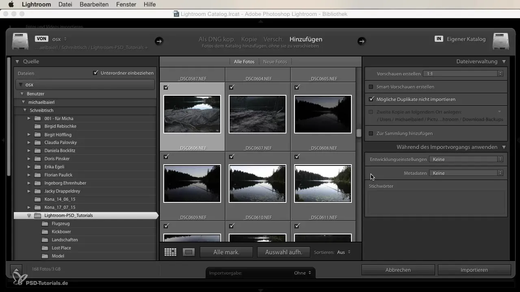The image size is (520, 292).
Task: Click the VON source button
Action: [41, 39]
